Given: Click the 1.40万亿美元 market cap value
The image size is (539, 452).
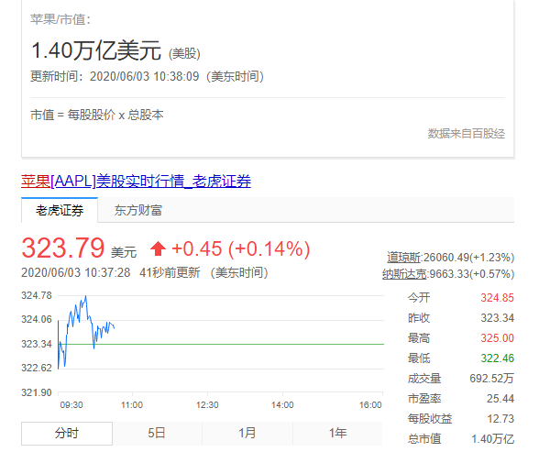Looking at the screenshot, I should (96, 50).
